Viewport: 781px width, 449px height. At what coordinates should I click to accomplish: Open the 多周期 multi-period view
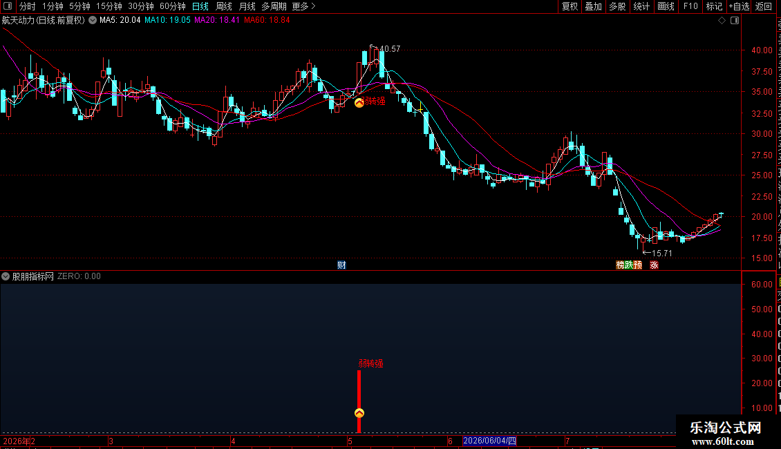click(274, 6)
